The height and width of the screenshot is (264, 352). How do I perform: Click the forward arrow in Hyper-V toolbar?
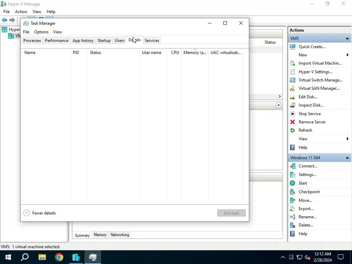[12, 20]
